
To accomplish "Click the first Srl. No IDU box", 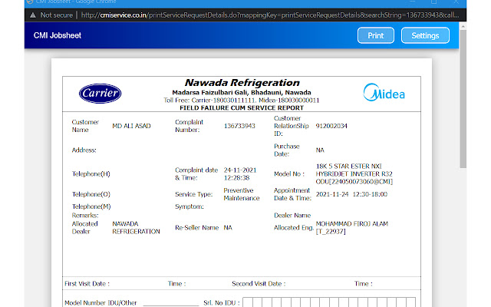I will (247, 302).
